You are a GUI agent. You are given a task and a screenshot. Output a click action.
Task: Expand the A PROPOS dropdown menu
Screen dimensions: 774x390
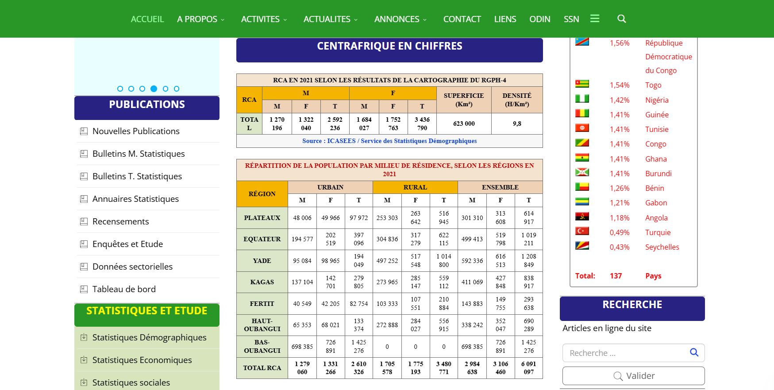tap(201, 19)
